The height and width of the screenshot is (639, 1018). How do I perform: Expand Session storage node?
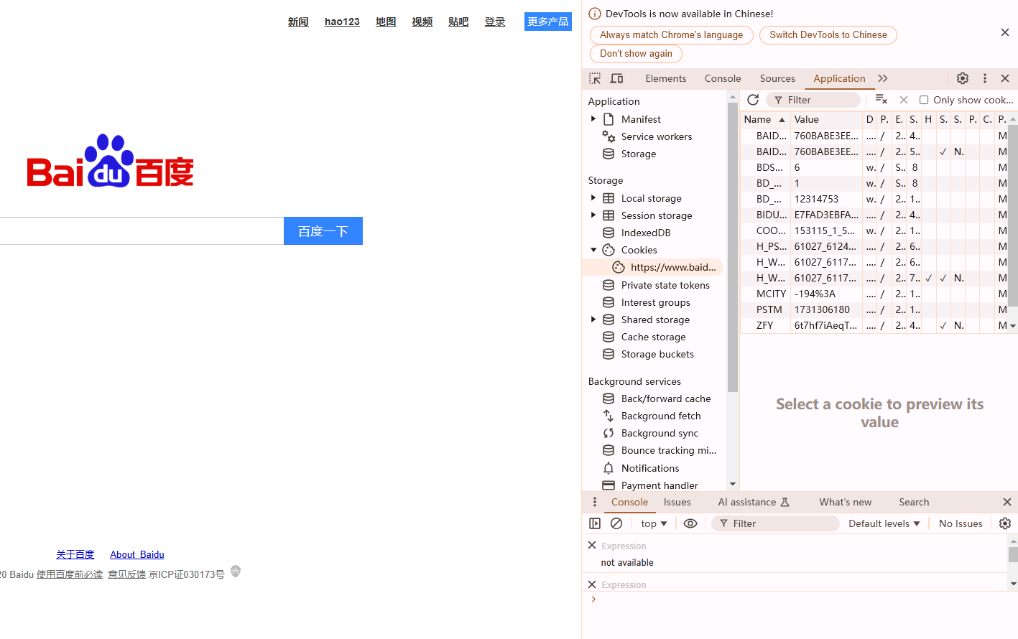(x=593, y=215)
